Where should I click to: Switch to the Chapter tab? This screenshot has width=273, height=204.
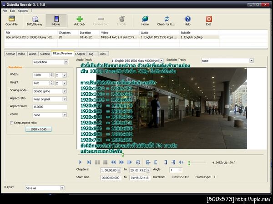point(80,54)
